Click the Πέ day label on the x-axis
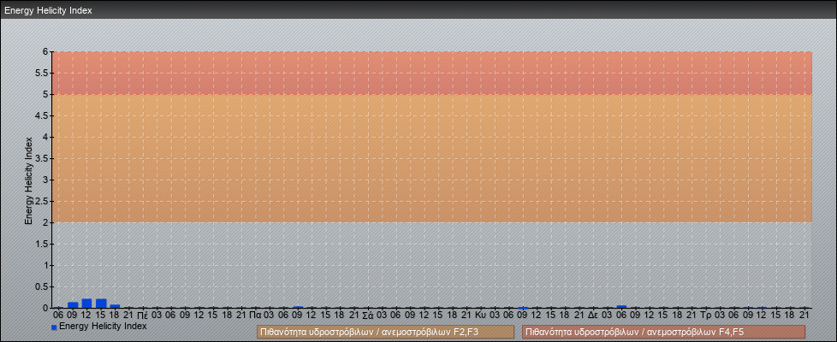The width and height of the screenshot is (837, 342). 142,315
